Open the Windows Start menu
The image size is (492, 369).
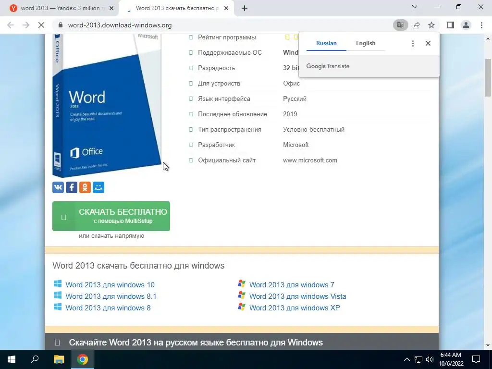coord(12,359)
